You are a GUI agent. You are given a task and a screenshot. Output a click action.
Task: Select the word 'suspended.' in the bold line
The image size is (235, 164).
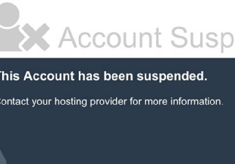coord(172,76)
